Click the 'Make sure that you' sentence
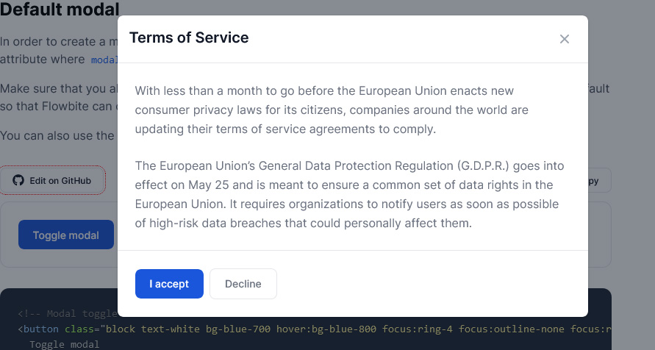This screenshot has height=350, width=655. tap(59, 88)
